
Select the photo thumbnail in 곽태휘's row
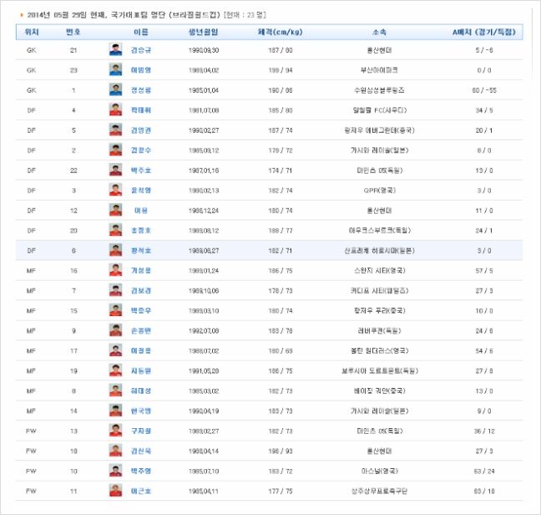pos(115,110)
